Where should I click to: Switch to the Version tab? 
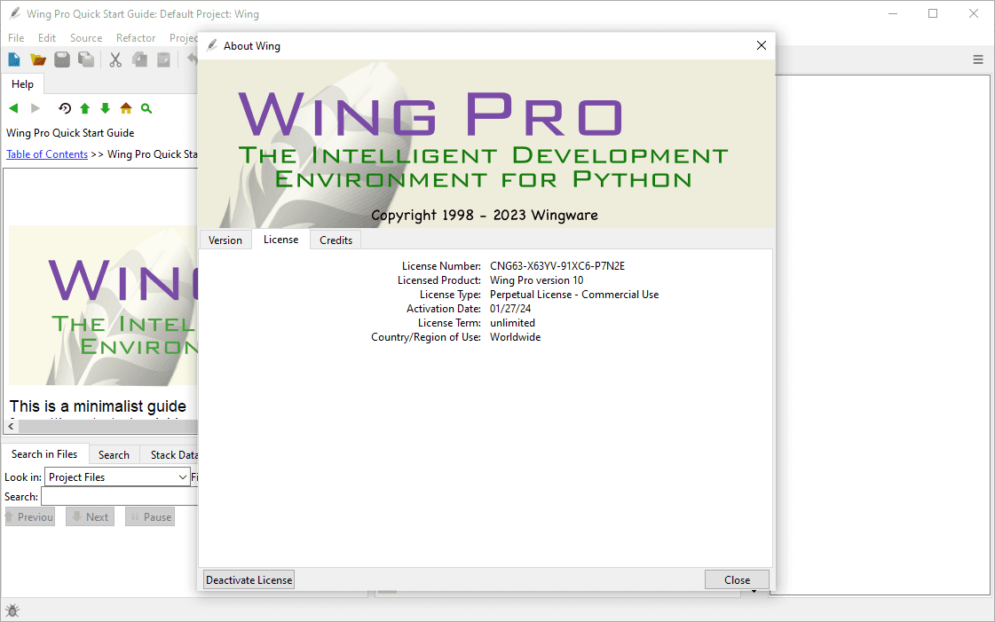tap(225, 240)
